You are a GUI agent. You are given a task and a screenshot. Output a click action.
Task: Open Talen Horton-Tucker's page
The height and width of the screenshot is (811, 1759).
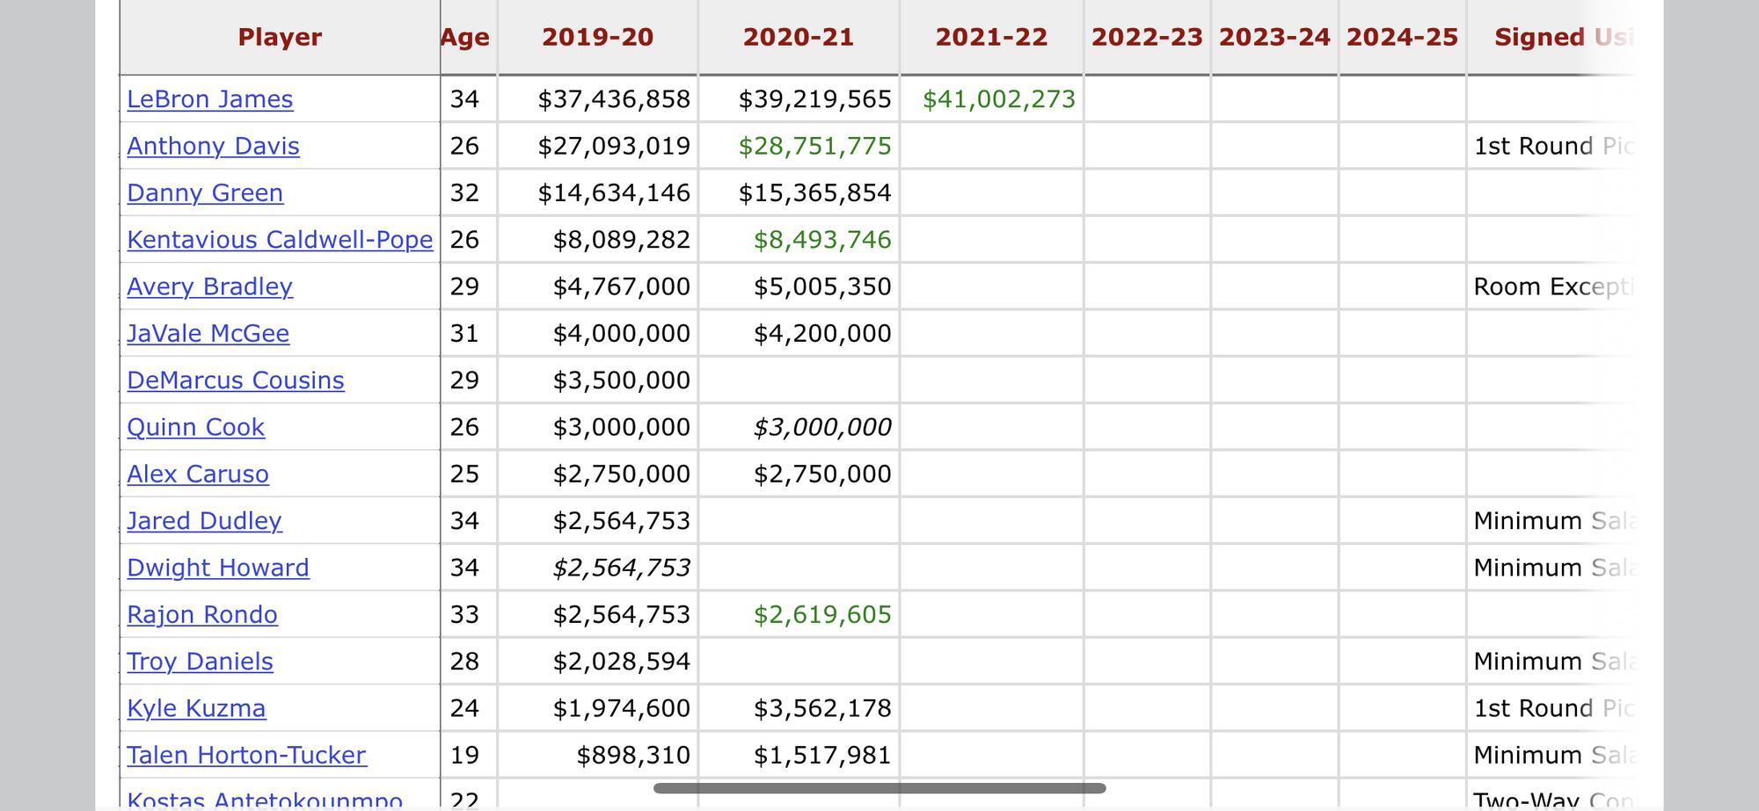click(x=246, y=756)
